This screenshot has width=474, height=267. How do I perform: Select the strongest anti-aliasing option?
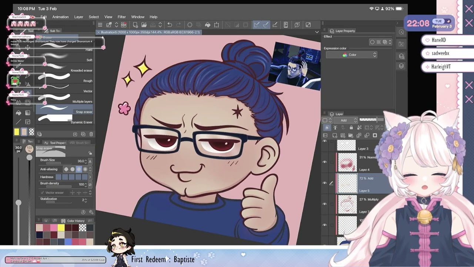pyautogui.click(x=85, y=169)
